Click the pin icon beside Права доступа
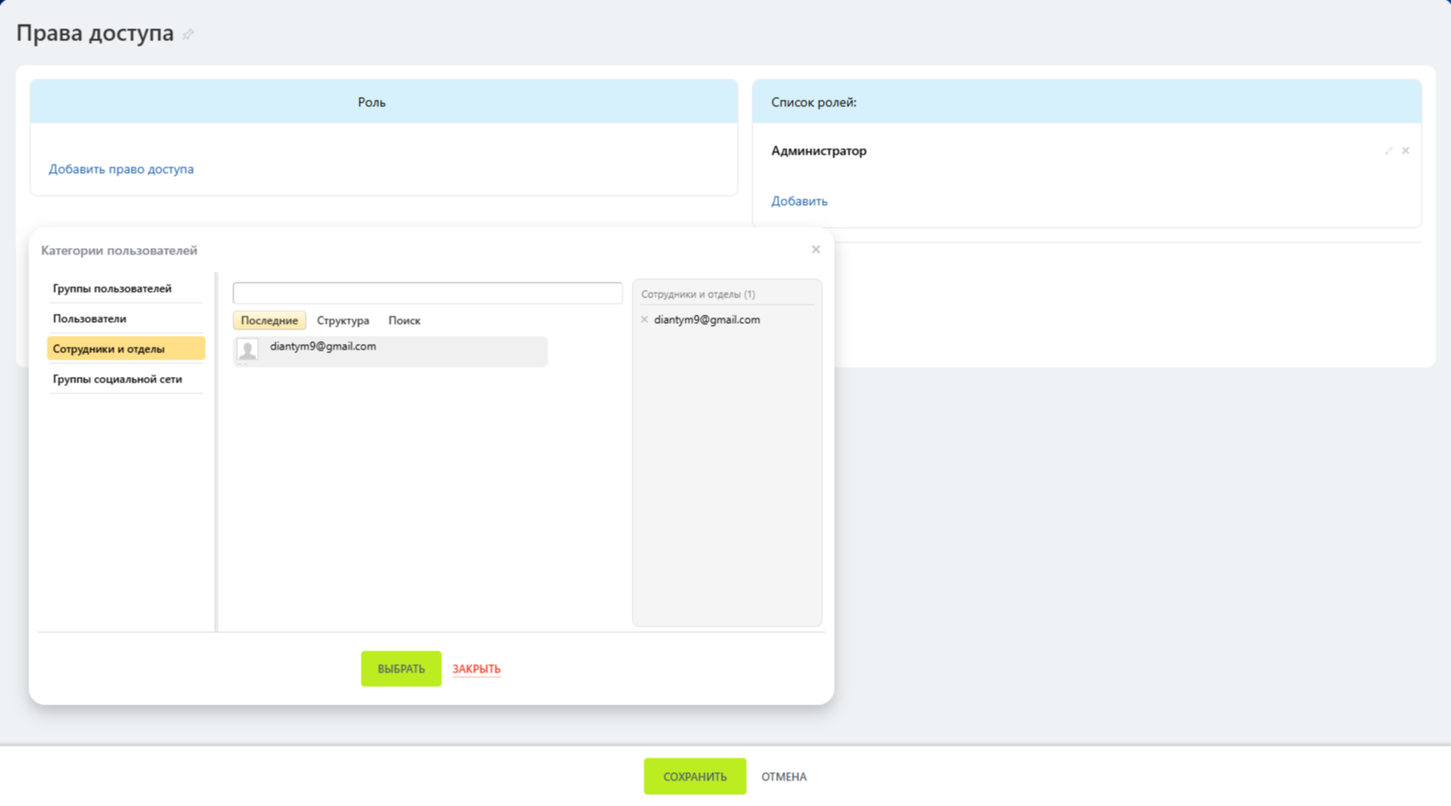The image size is (1451, 806). coord(188,35)
